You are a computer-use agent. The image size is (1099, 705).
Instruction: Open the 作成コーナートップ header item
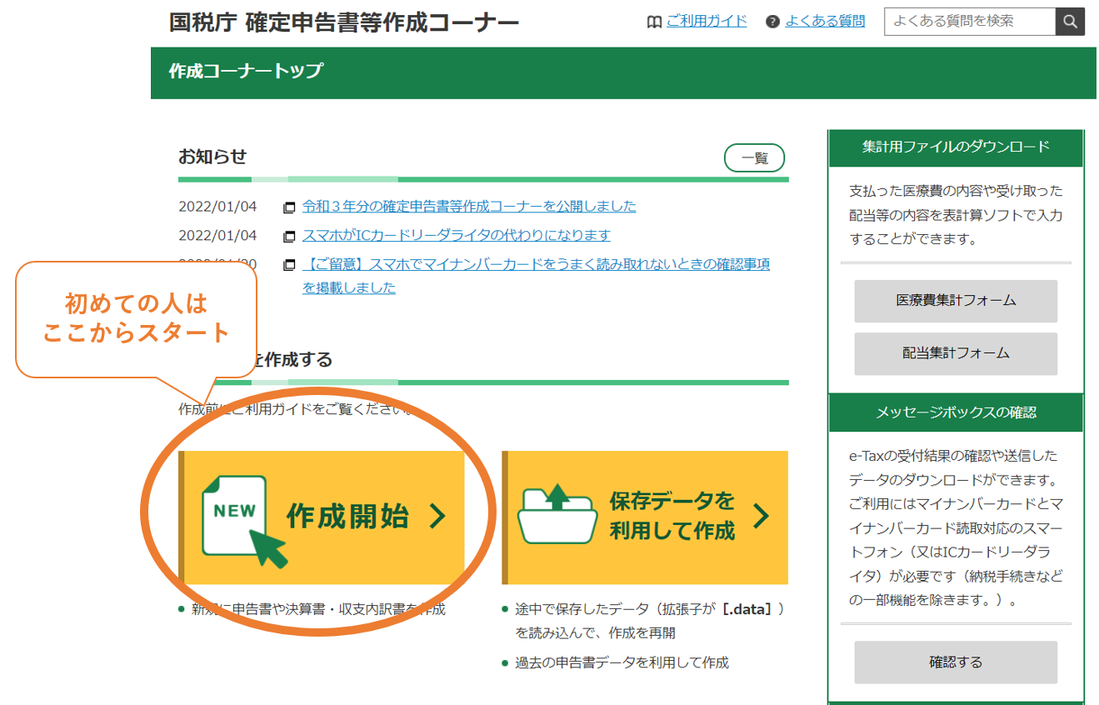point(245,72)
